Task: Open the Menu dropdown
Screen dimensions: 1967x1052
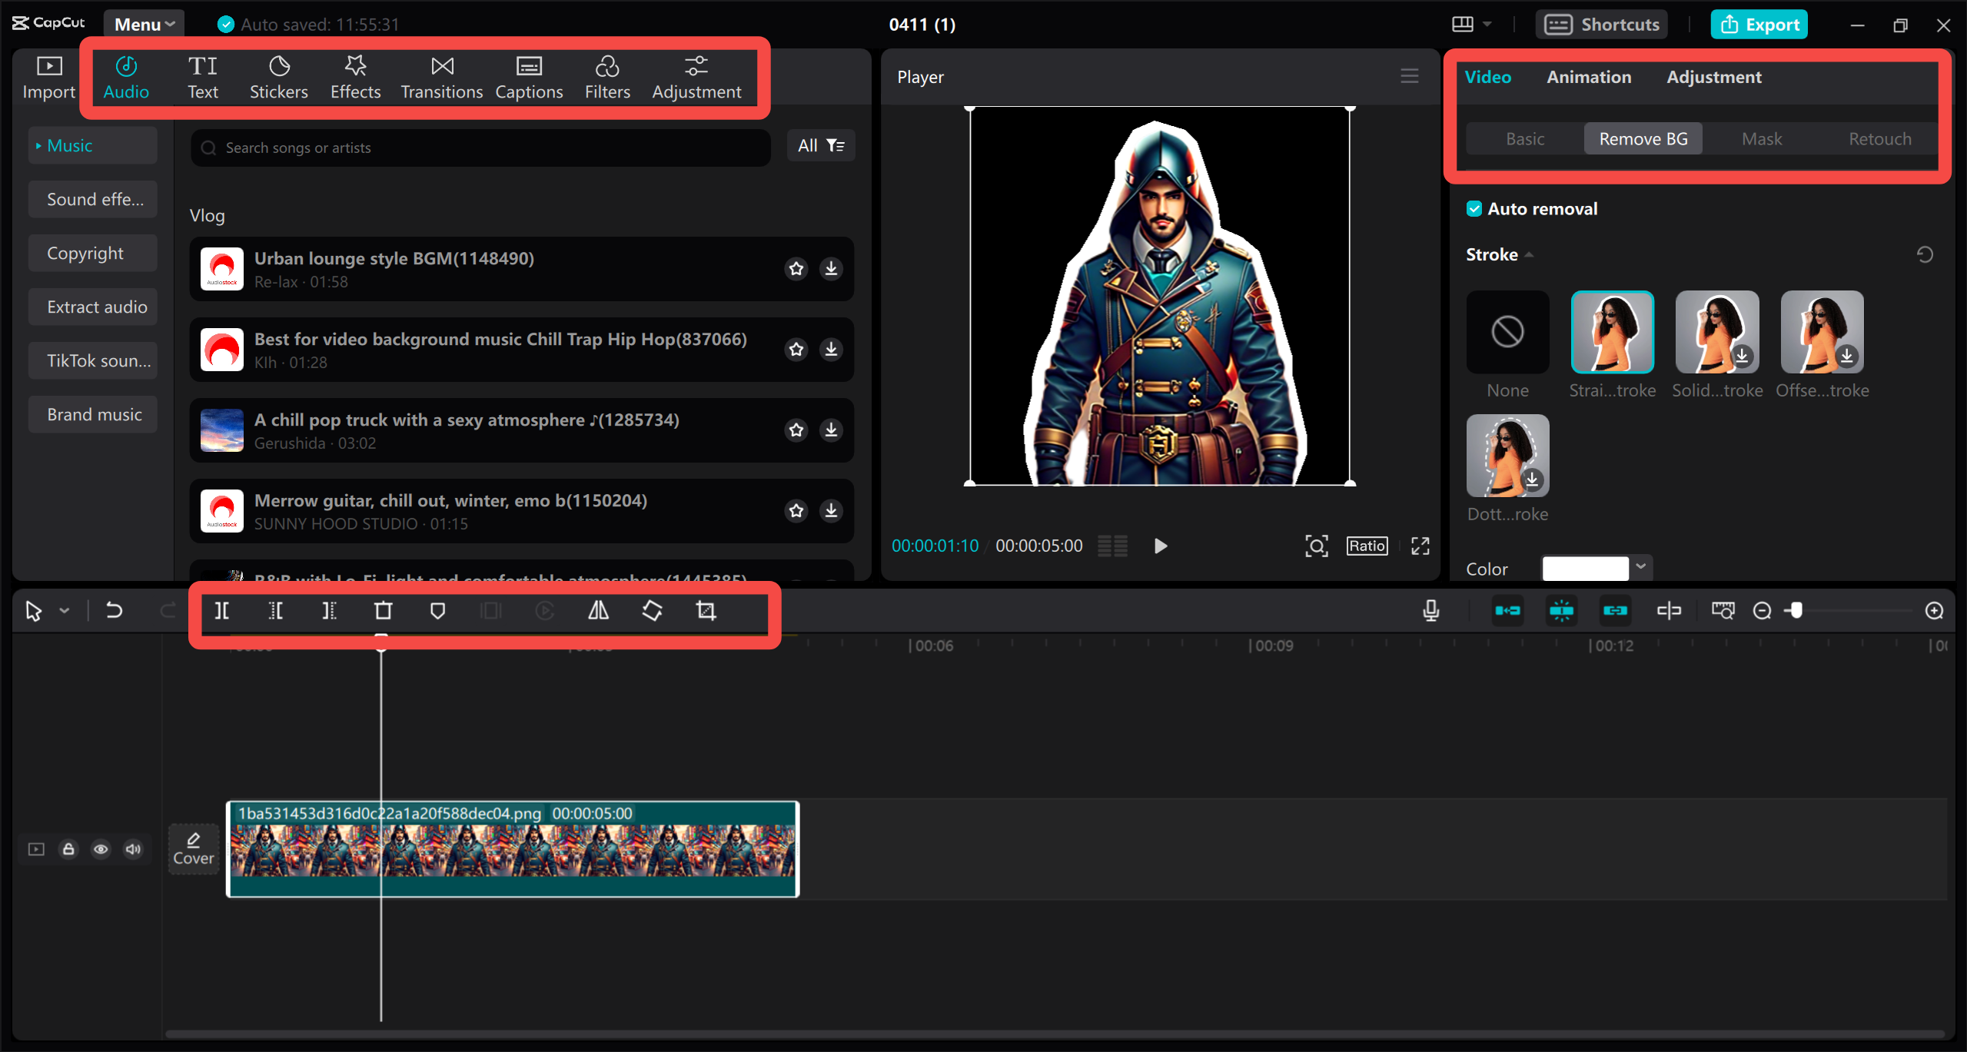Action: (143, 24)
